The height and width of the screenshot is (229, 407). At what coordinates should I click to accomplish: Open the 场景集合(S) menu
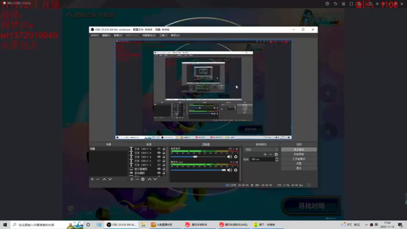coord(149,35)
